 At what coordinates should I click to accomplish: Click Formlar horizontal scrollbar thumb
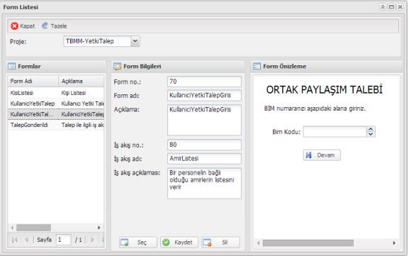coord(33,228)
